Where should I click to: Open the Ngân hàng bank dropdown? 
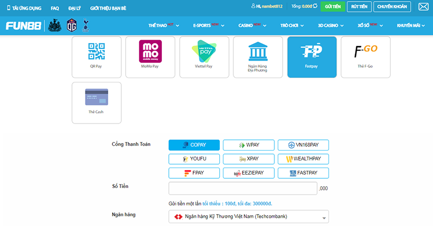pyautogui.click(x=248, y=217)
